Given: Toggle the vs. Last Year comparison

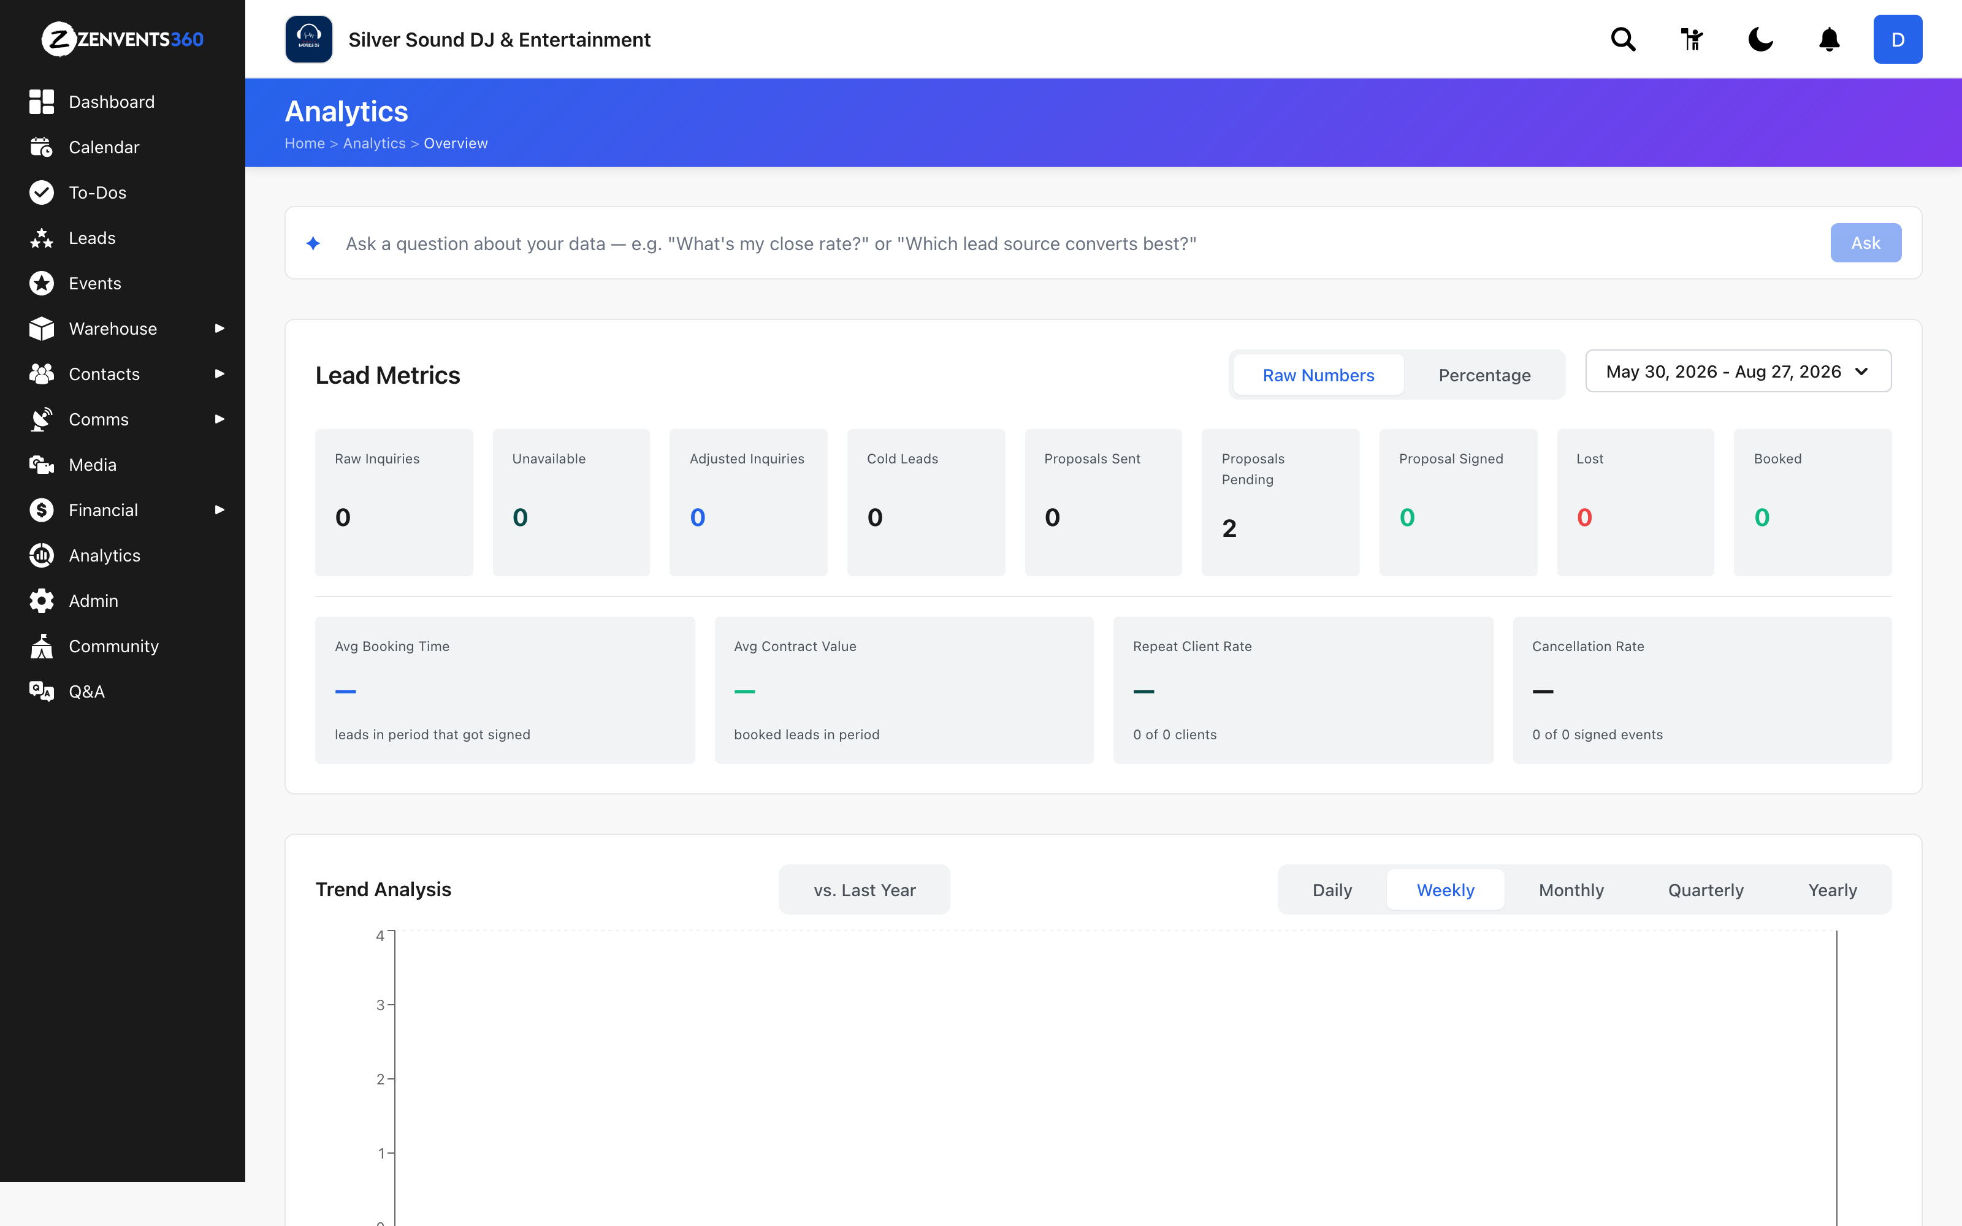Looking at the screenshot, I should (x=865, y=889).
